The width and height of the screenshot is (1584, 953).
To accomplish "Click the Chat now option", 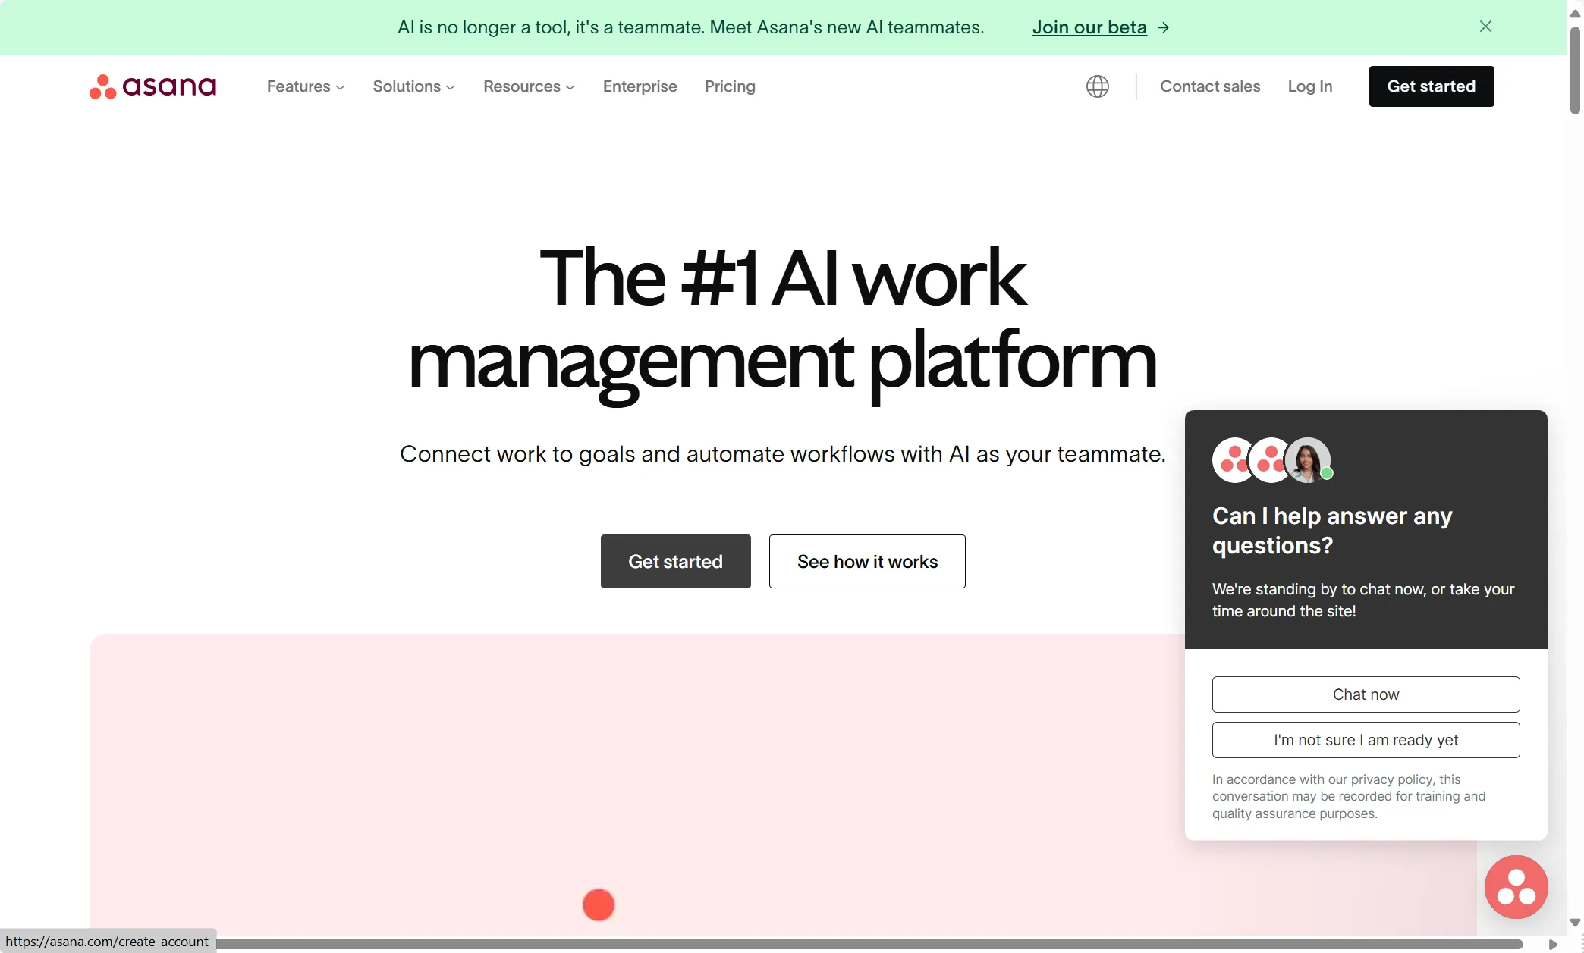I will click(x=1366, y=694).
